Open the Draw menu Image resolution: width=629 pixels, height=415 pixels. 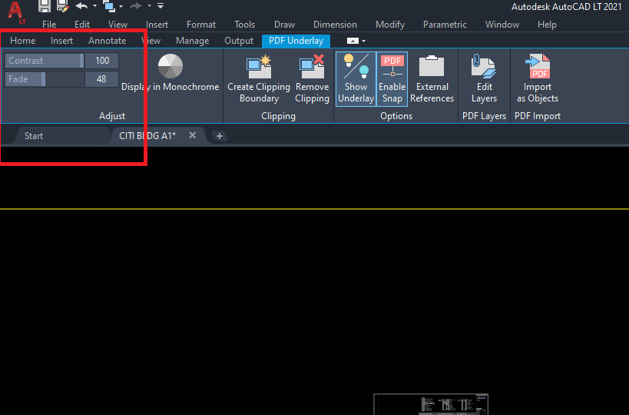click(x=284, y=25)
